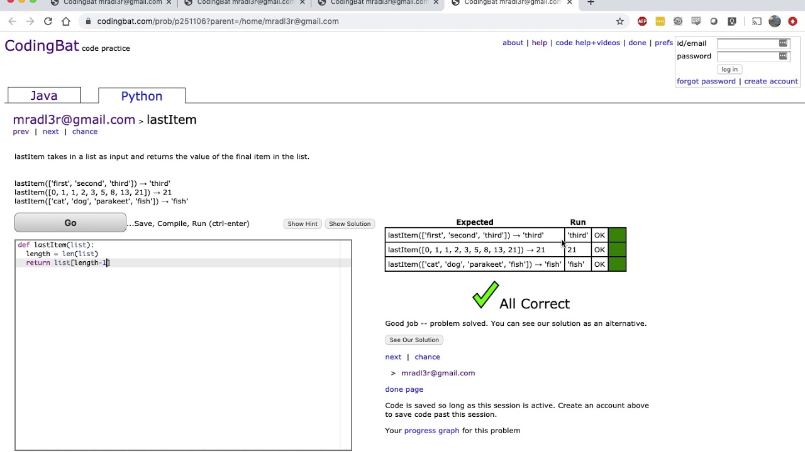The width and height of the screenshot is (805, 452).
Task: Click the forgot password link
Action: click(706, 81)
